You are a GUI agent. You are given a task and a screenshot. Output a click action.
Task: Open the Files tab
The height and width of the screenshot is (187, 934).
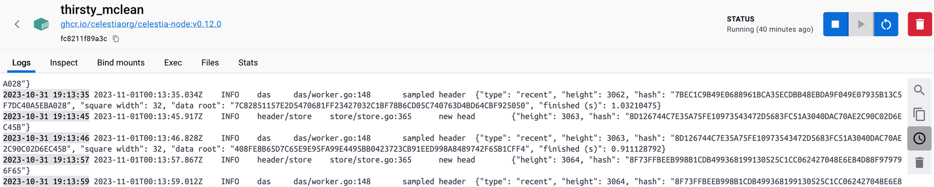(x=210, y=62)
